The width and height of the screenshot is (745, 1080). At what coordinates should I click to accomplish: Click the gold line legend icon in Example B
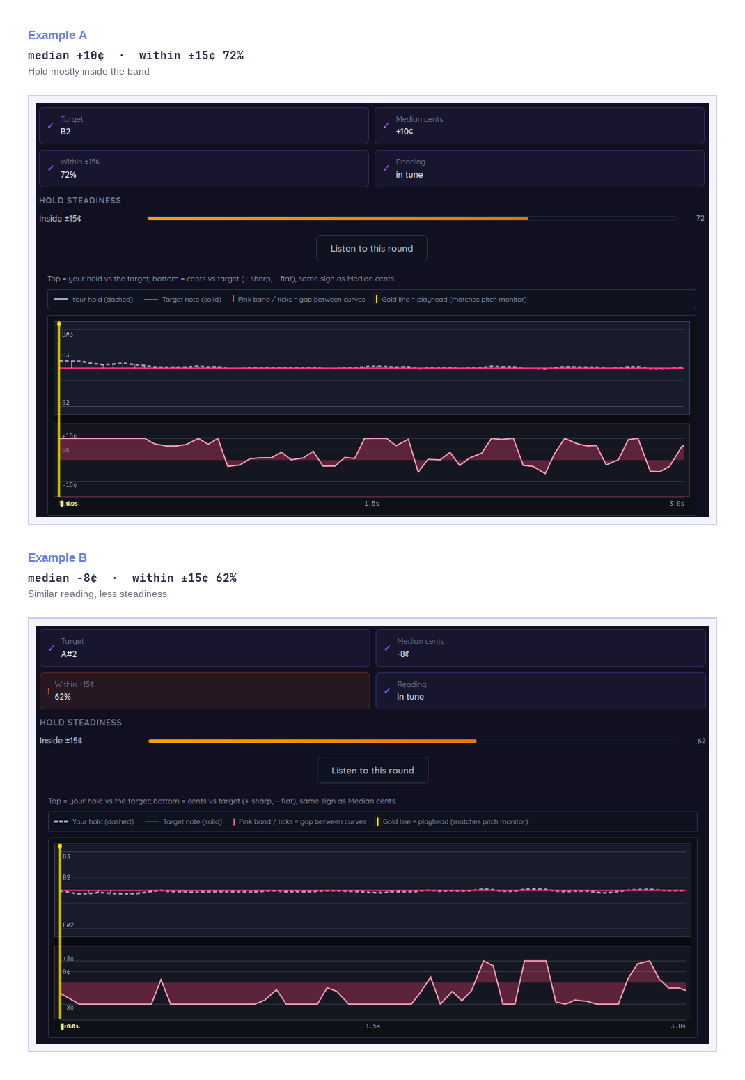tap(377, 821)
